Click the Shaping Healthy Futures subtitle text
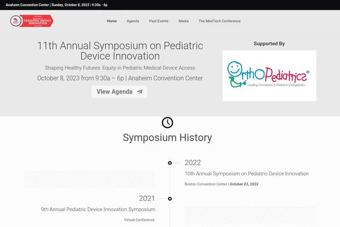 120,68
